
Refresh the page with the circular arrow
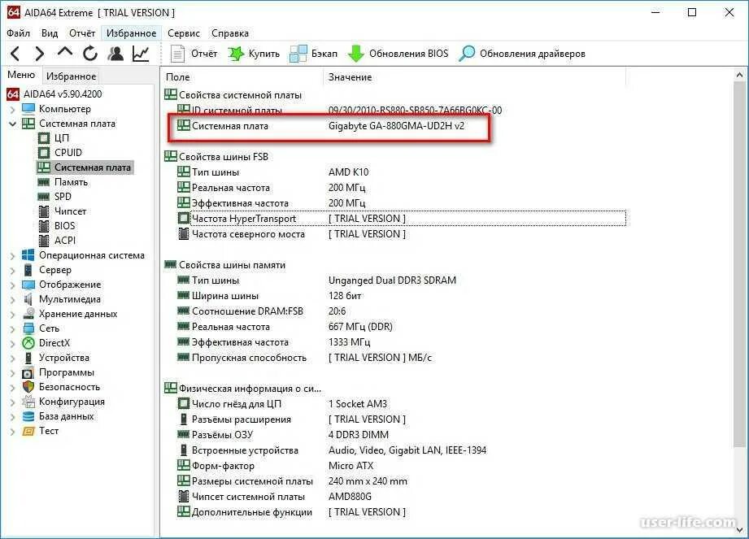click(x=89, y=54)
